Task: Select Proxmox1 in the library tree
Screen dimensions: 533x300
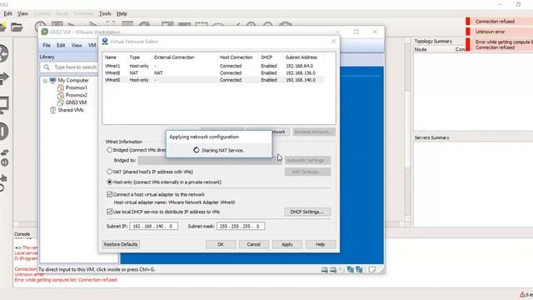Action: tap(76, 87)
